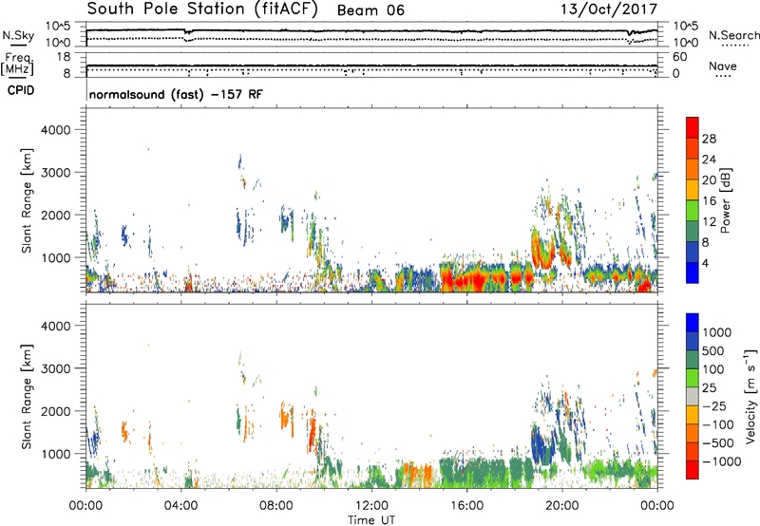
Task: Click the 'Velocity [m s-1]' colorbar title
Action: tap(750, 396)
